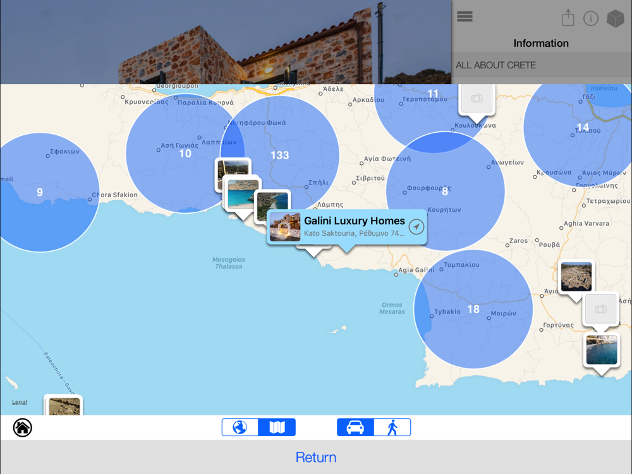Image resolution: width=632 pixels, height=474 pixels.
Task: Tap the Μοιρών town label
Action: click(503, 313)
